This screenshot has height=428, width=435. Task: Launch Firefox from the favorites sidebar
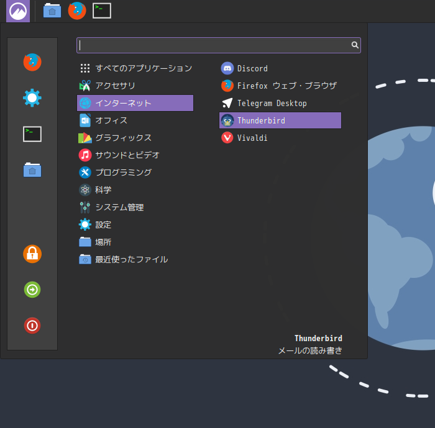coord(32,62)
